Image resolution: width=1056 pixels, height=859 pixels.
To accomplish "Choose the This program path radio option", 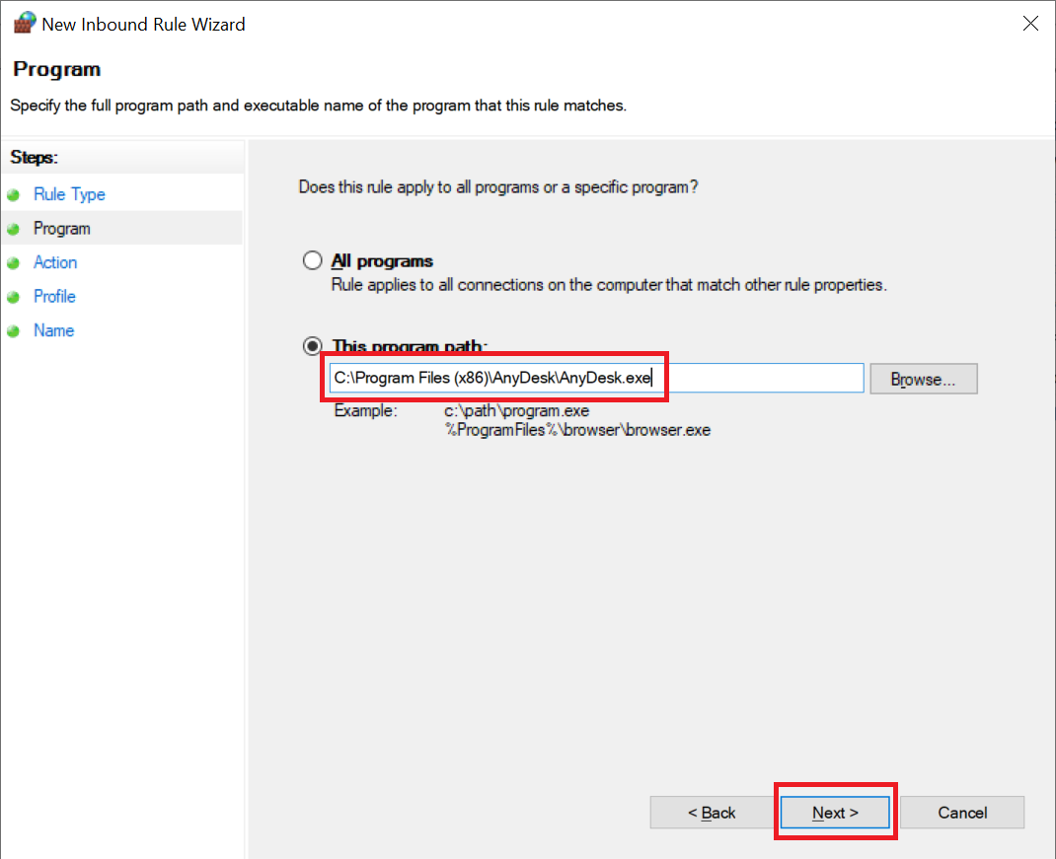I will pos(313,346).
